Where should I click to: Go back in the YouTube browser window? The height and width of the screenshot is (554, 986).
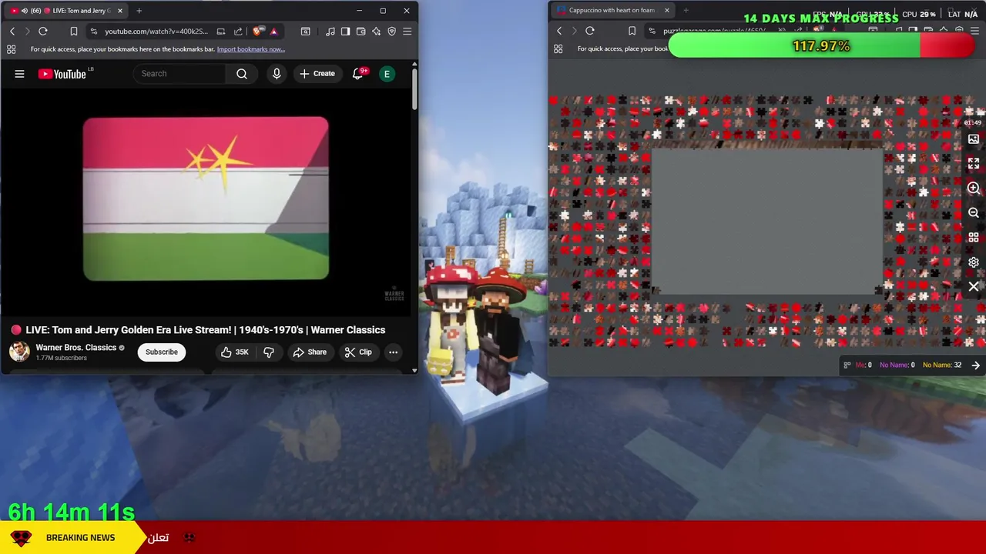12,31
